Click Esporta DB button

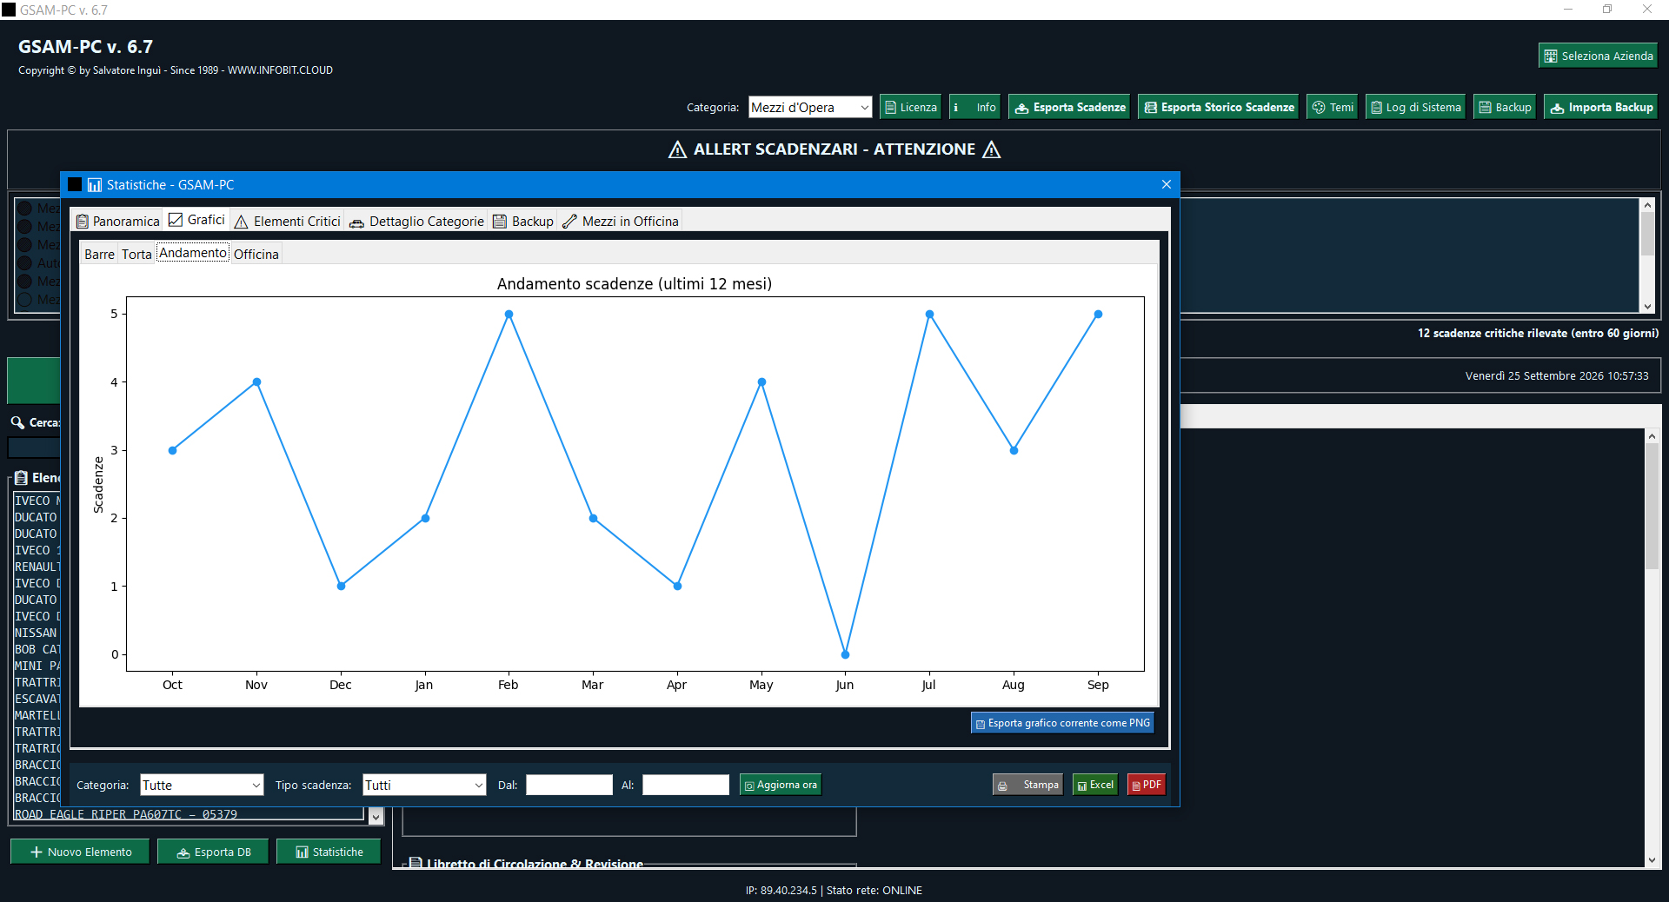pos(213,852)
